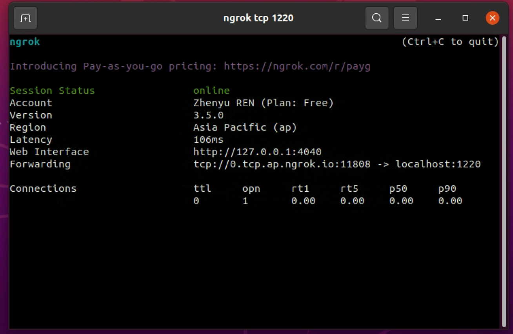
Task: Click the "ttl" column header
Action: 202,189
